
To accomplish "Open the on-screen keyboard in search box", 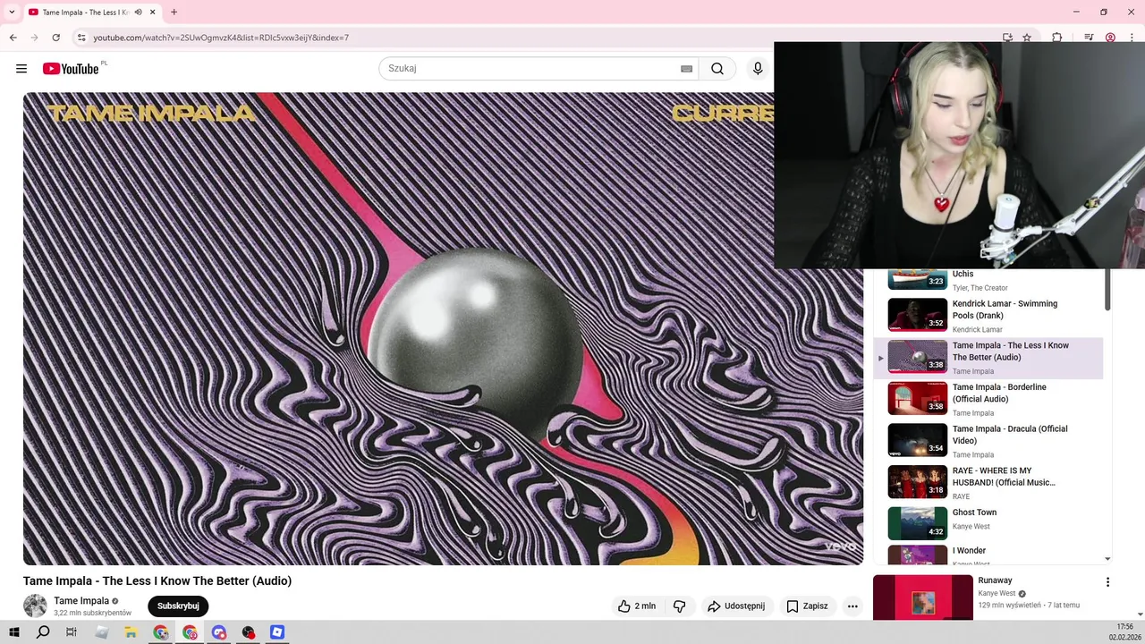I will tap(687, 69).
